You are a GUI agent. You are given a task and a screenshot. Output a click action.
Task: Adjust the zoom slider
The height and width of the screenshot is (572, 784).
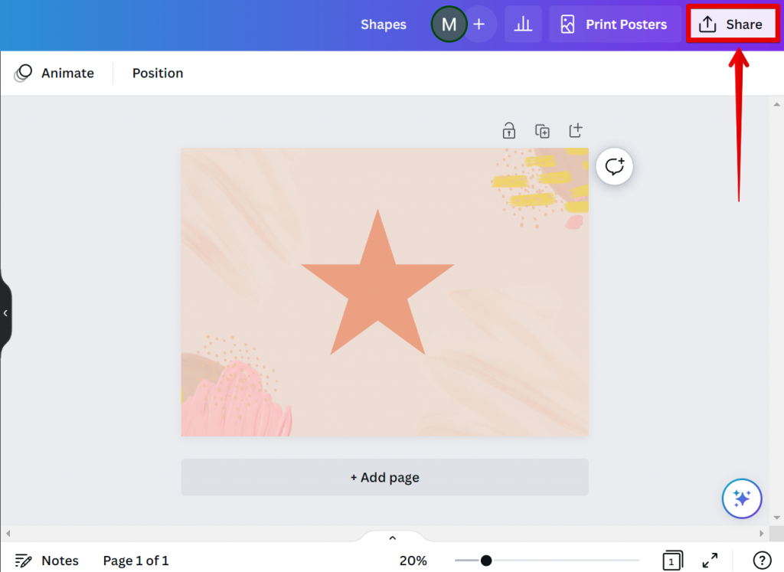pyautogui.click(x=485, y=561)
